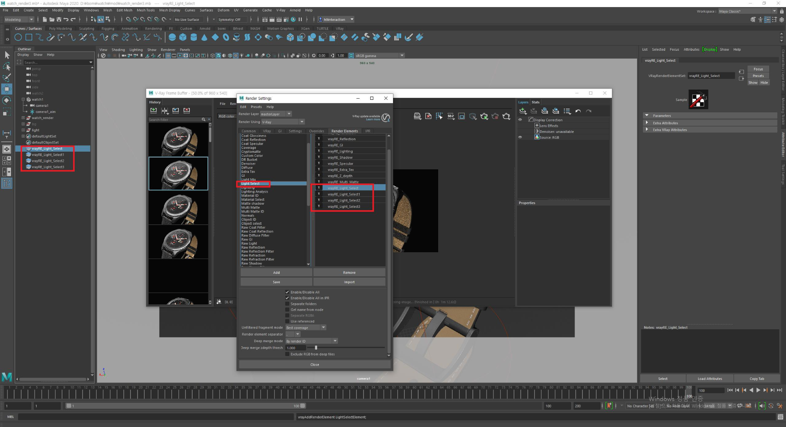Click the Load Attributes button

click(x=709, y=379)
